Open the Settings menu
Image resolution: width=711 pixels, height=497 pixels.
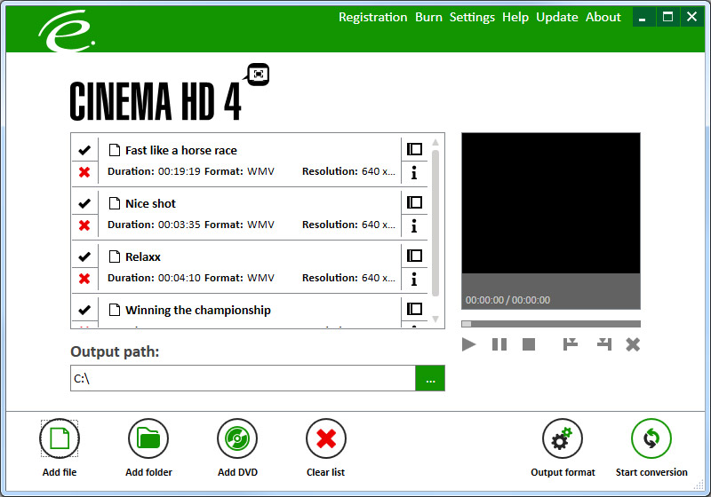(472, 17)
